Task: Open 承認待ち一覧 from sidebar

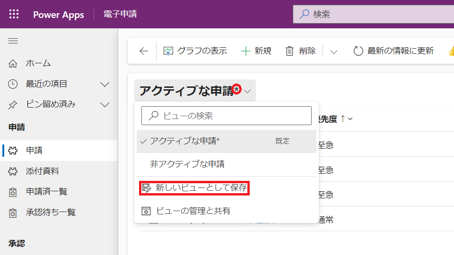Action: (x=51, y=212)
